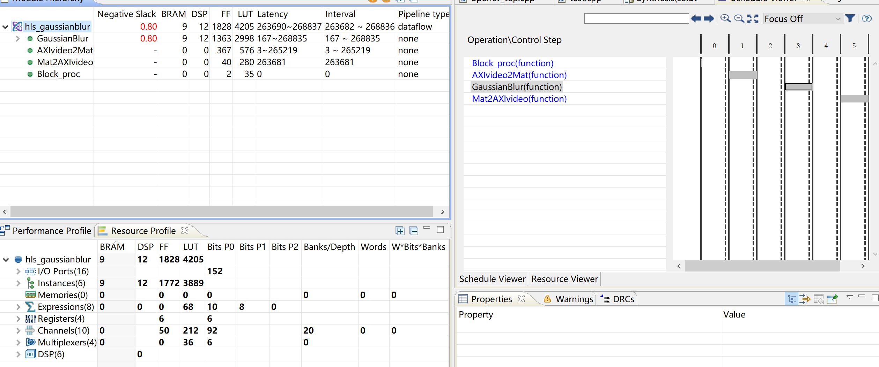Expand the GaussianBlur tree item
The width and height of the screenshot is (879, 367).
pos(17,38)
